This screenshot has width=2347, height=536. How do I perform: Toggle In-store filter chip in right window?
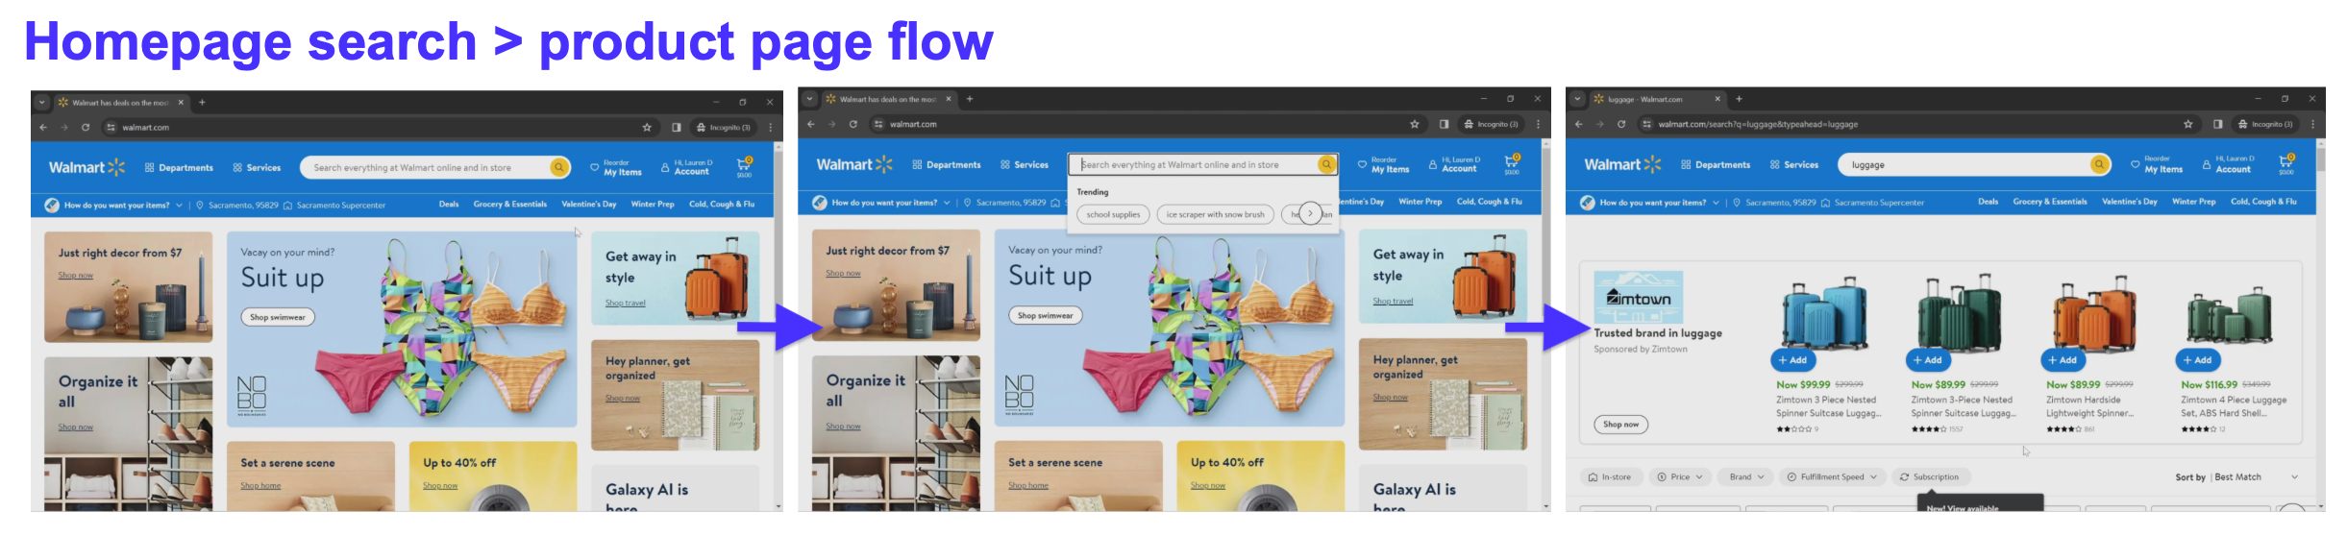[1610, 476]
